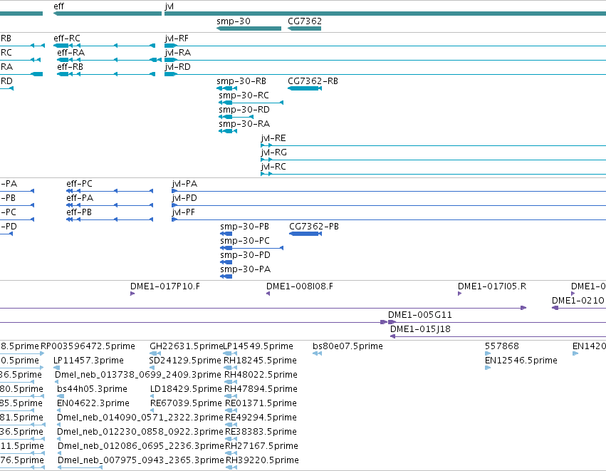Select transcript jvl-RG

[x=433, y=160]
